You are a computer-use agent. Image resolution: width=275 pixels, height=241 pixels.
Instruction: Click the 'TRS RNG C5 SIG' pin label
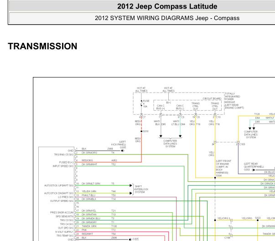(63, 154)
